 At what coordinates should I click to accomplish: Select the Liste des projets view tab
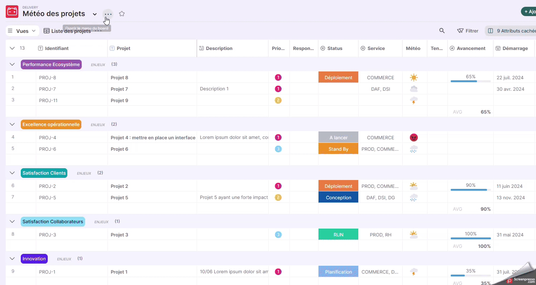67,31
